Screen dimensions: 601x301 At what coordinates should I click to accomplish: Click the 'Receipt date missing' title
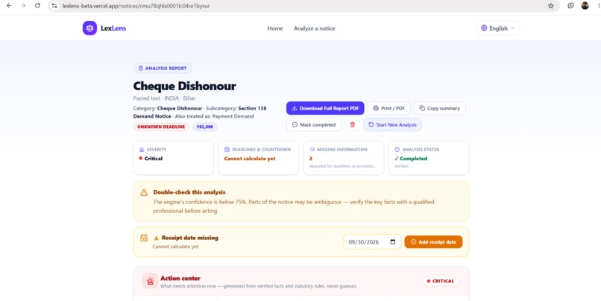(189, 238)
